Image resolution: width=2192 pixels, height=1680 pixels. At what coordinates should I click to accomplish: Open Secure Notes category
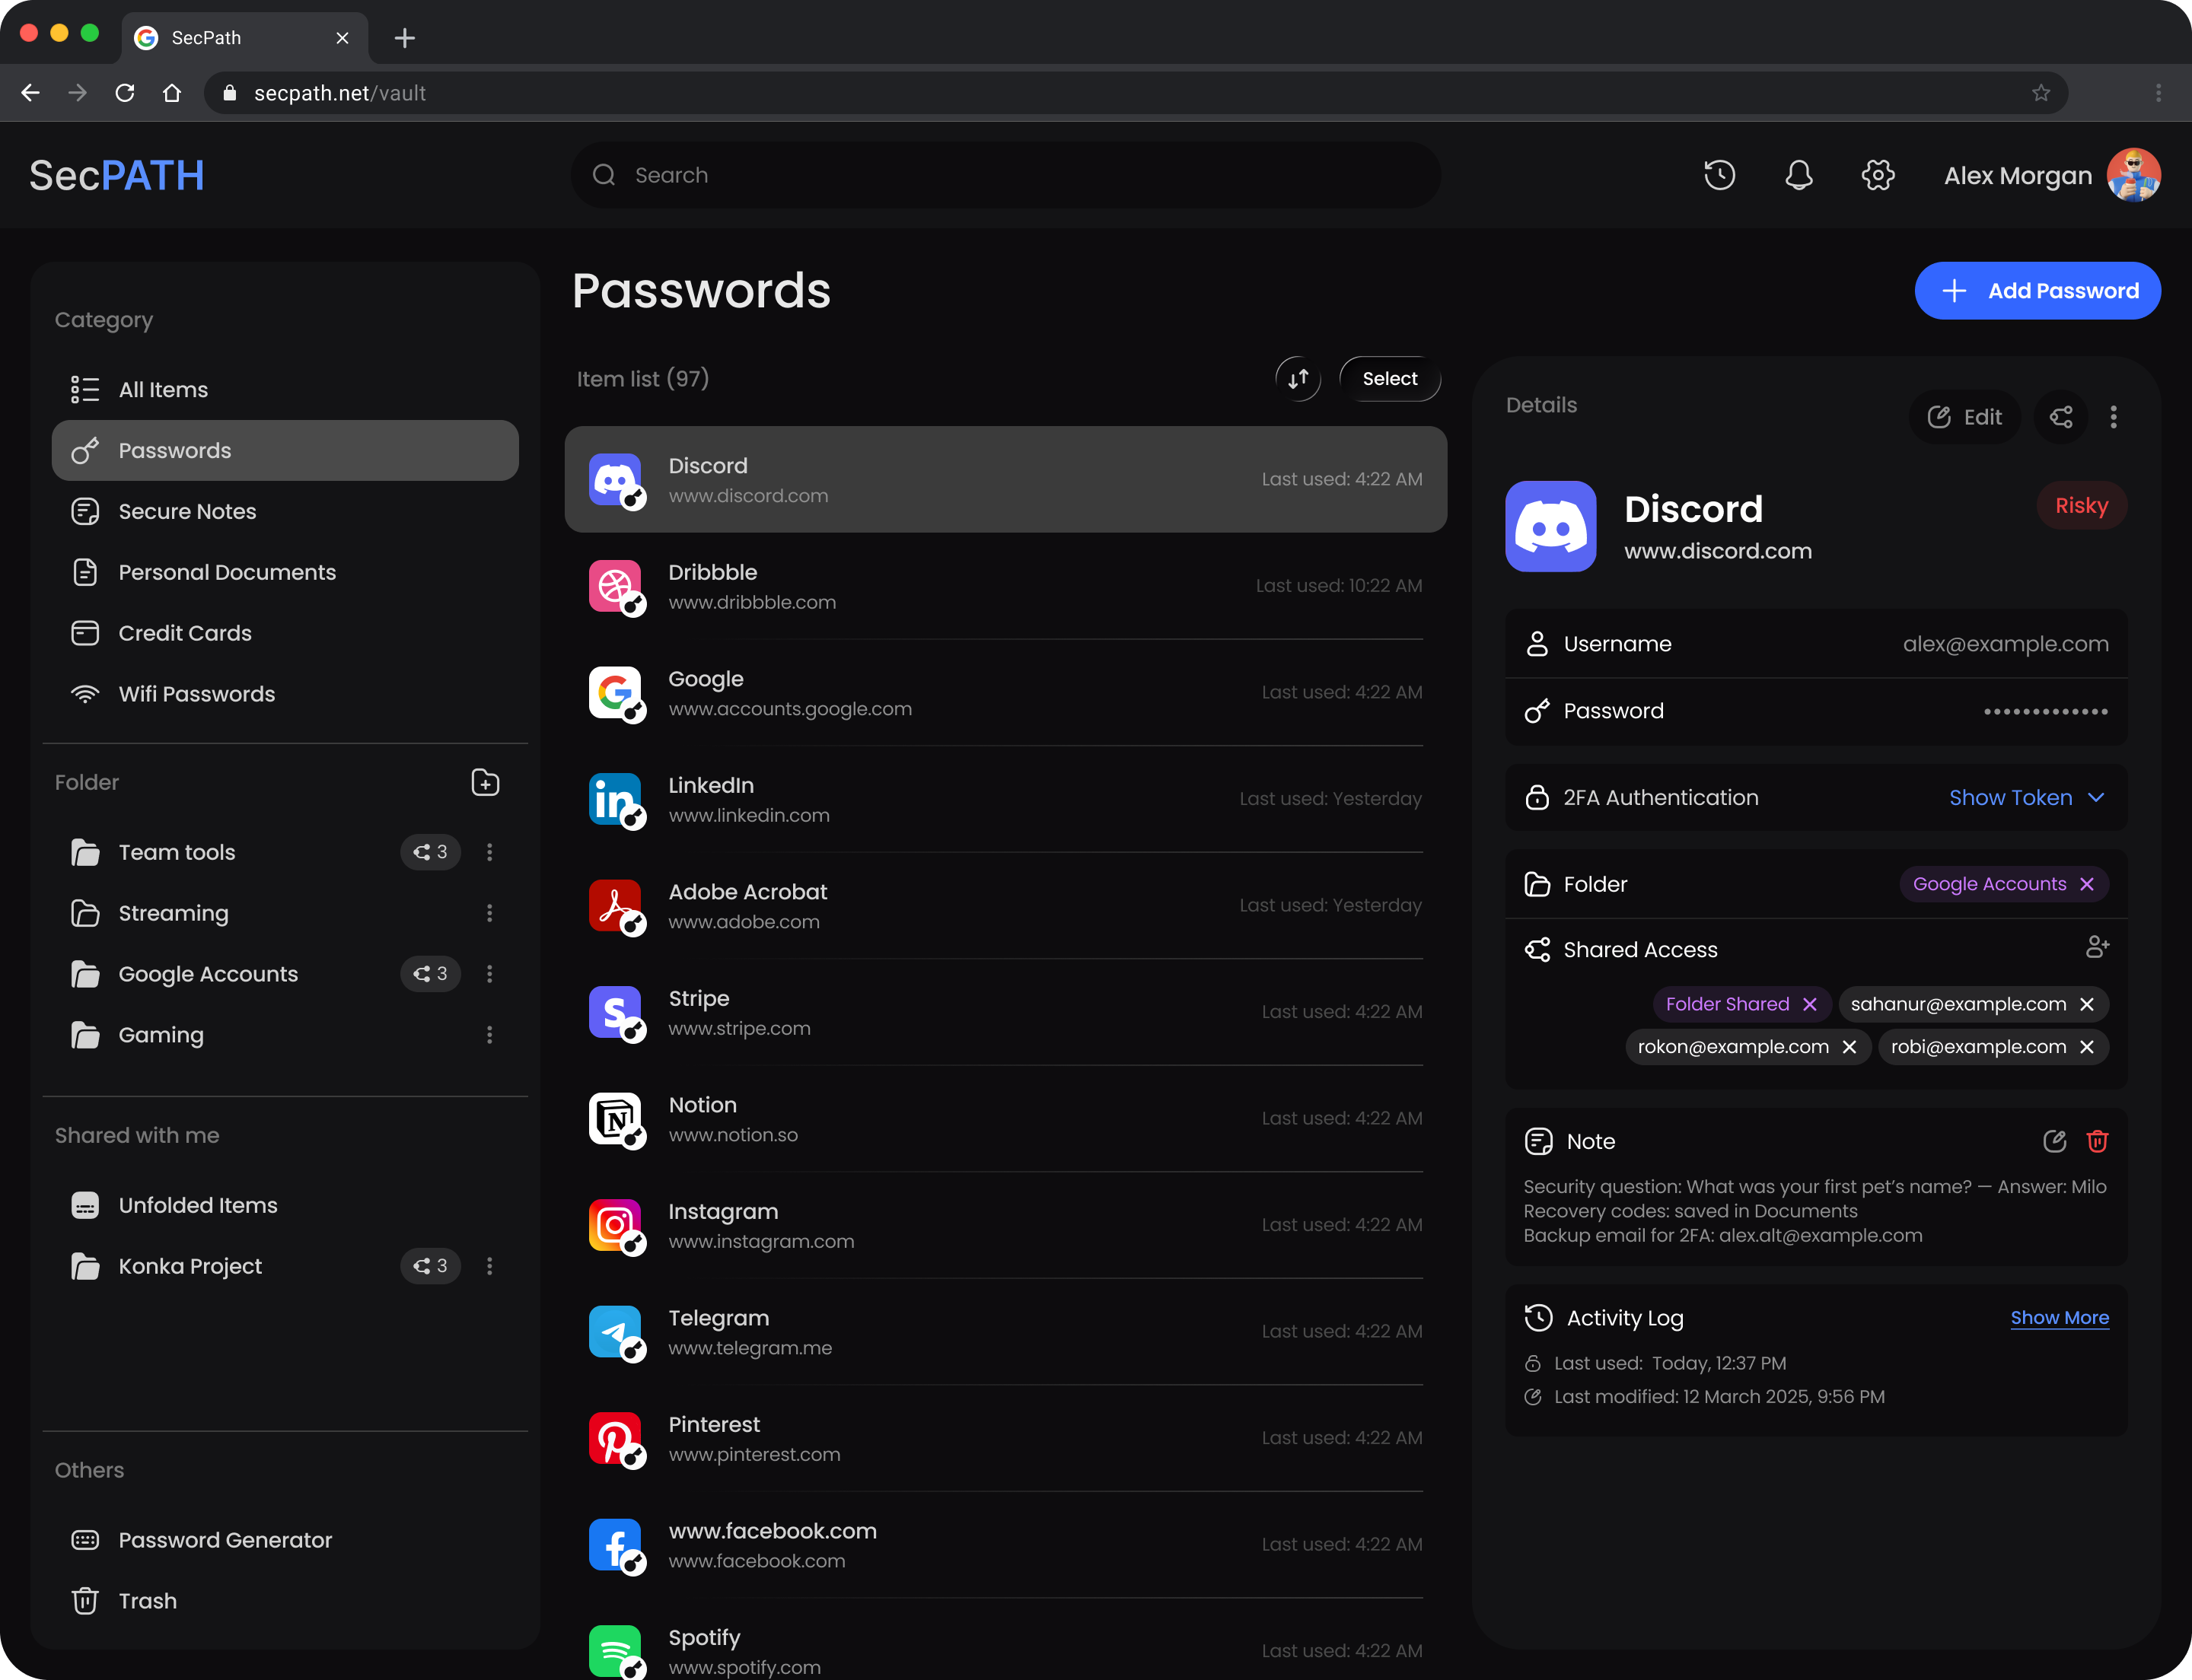285,512
